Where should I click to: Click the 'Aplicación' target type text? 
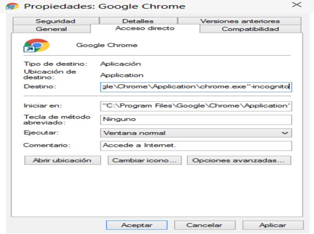[x=121, y=64]
